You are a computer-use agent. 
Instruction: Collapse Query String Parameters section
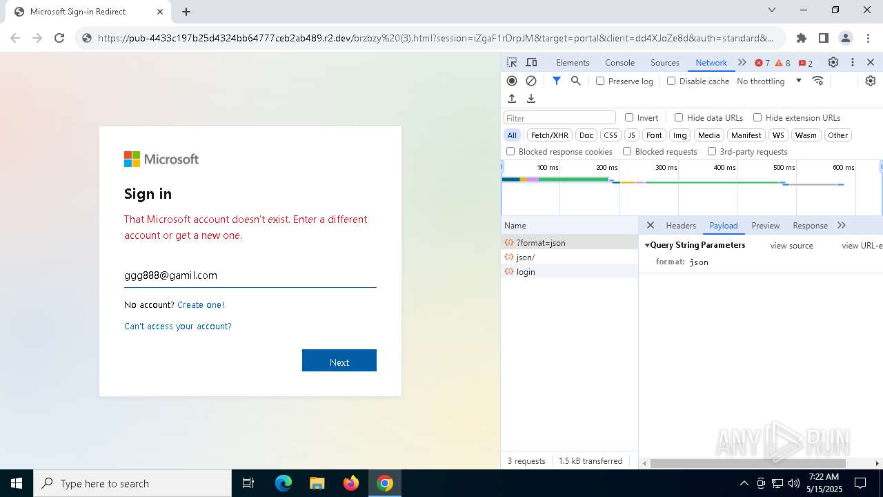click(x=648, y=245)
